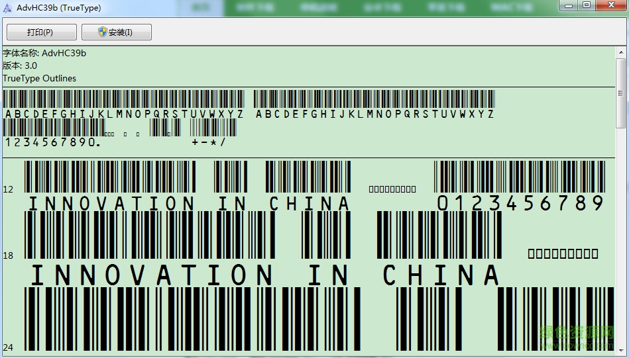Click the AdvHC39b (TrueType) window title
629x358 pixels.
(59, 8)
